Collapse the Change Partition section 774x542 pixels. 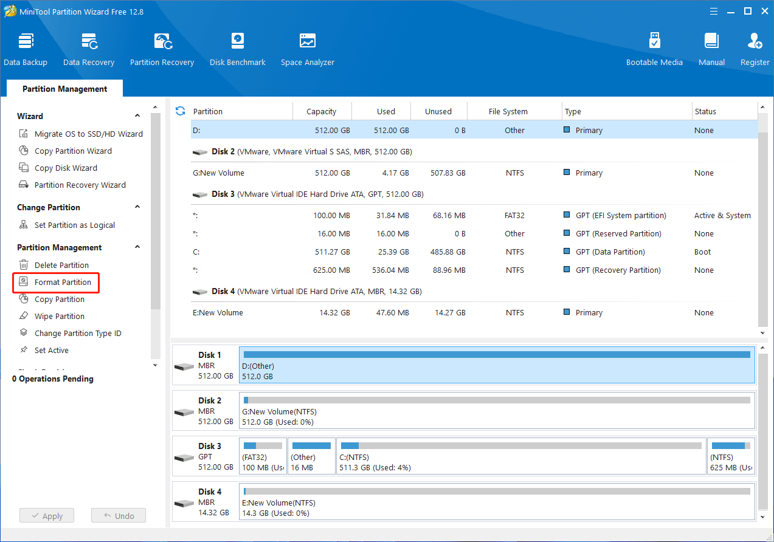pos(137,207)
